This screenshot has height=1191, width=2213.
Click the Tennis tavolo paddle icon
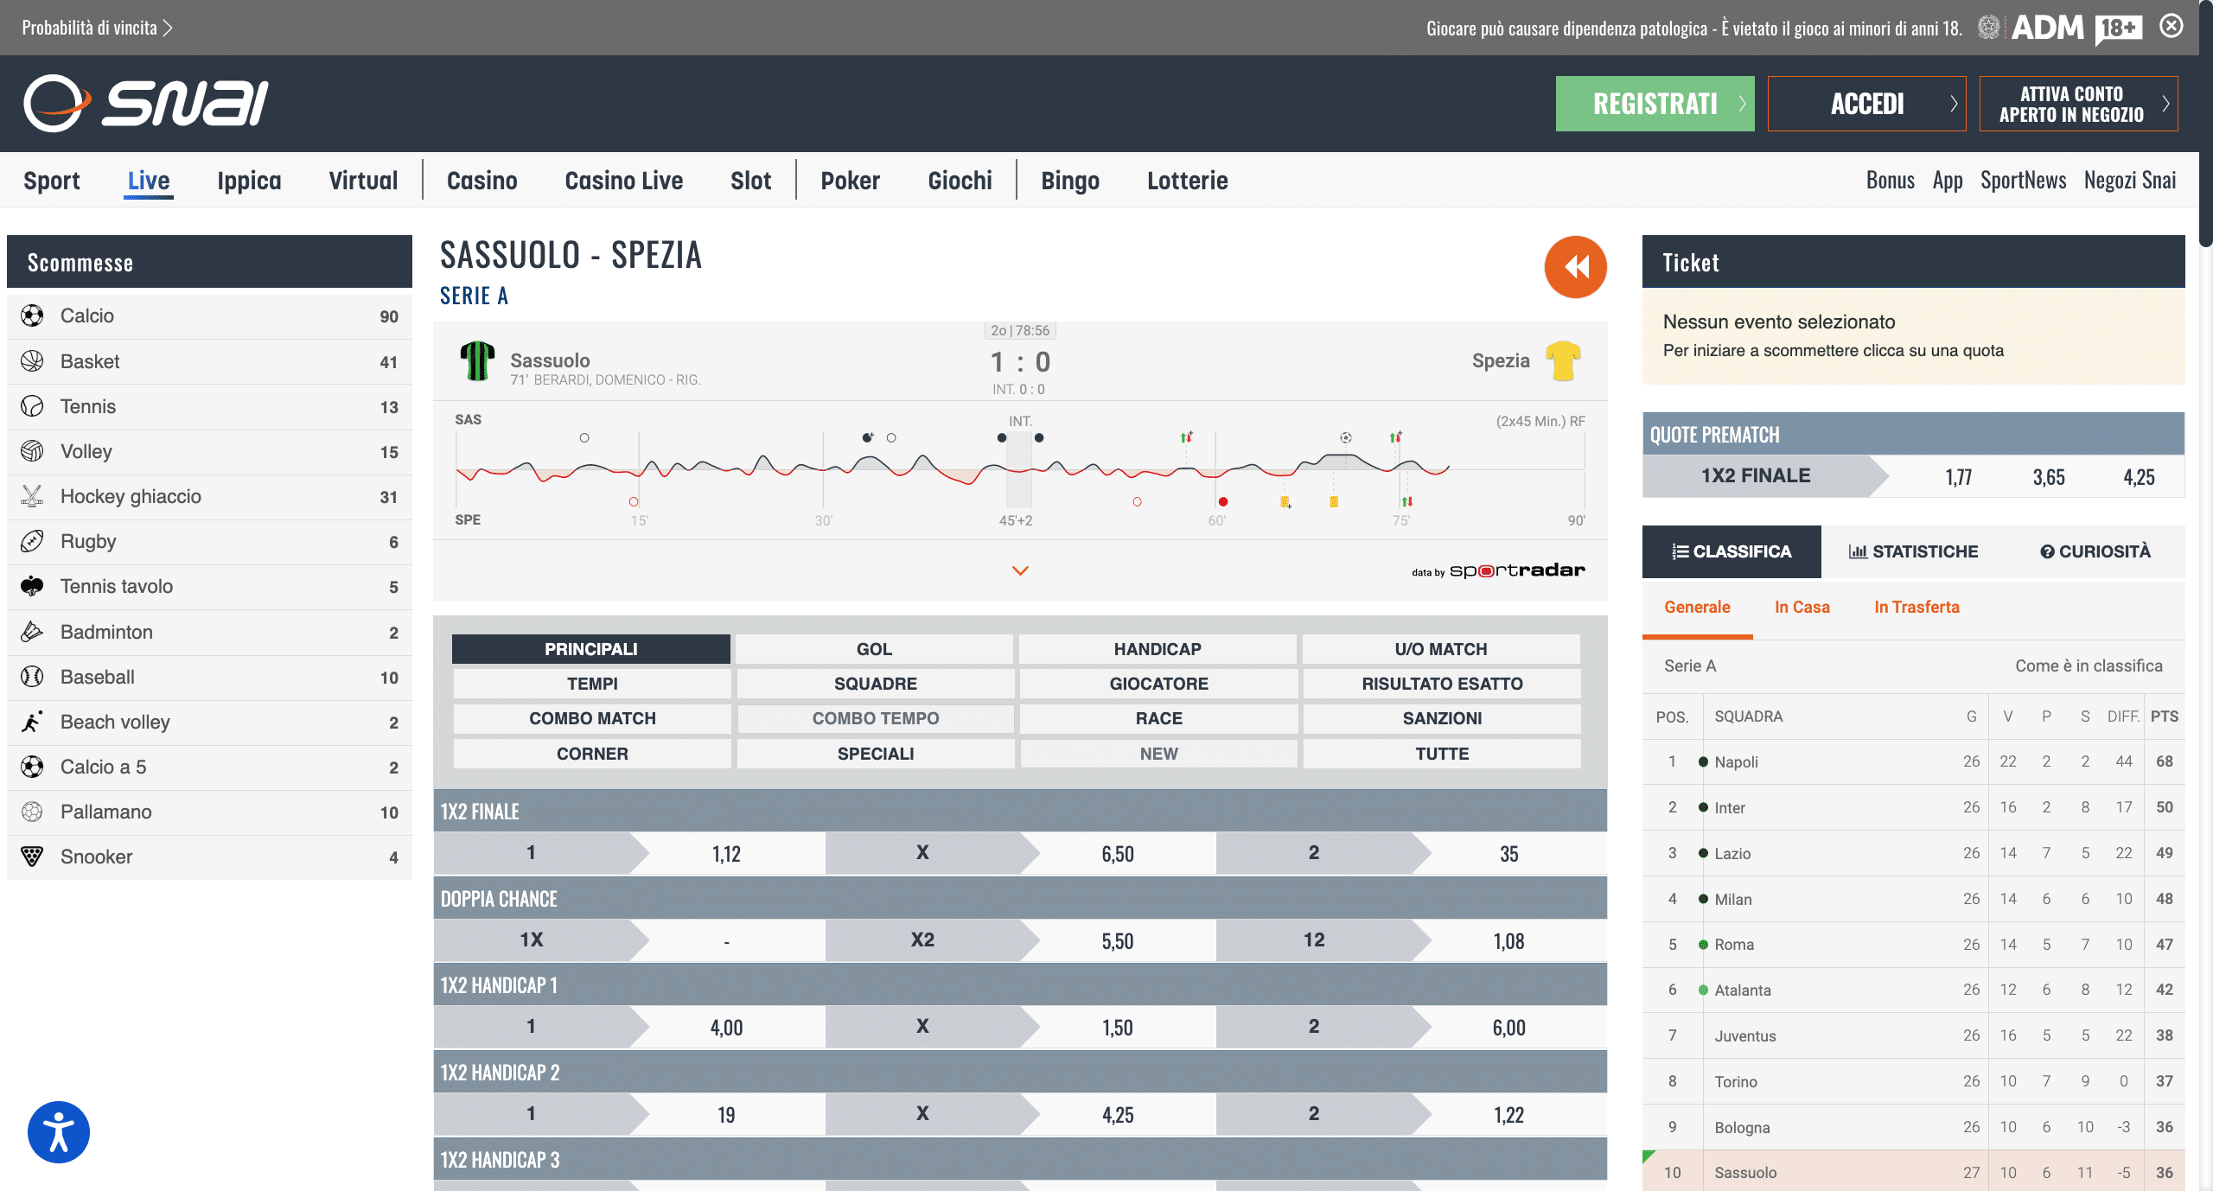point(32,586)
